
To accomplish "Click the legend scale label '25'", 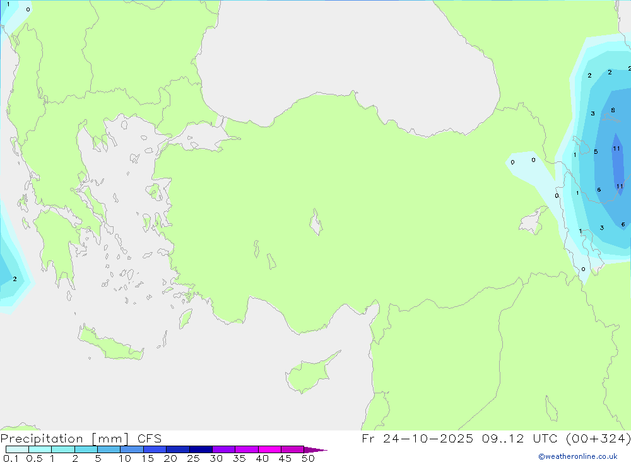I will pyautogui.click(x=194, y=458).
